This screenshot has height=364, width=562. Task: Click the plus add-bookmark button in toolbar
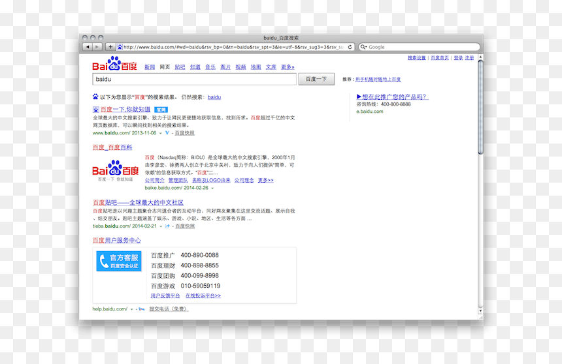pyautogui.click(x=110, y=47)
